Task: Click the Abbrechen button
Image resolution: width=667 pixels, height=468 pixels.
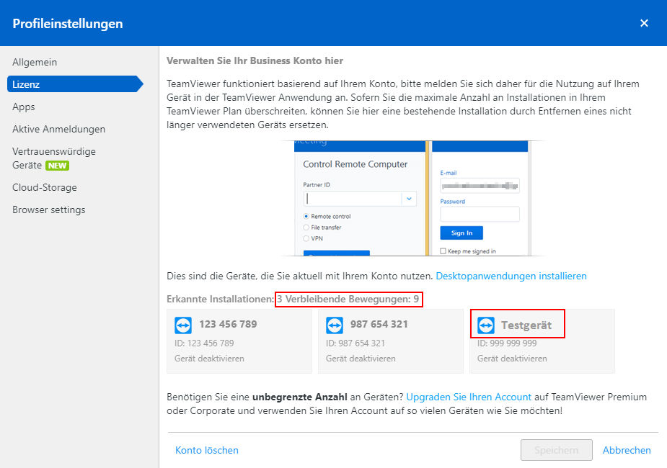Action: (627, 450)
